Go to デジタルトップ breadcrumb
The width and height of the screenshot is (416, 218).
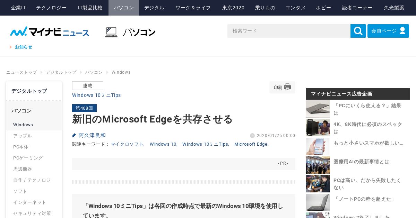click(61, 72)
